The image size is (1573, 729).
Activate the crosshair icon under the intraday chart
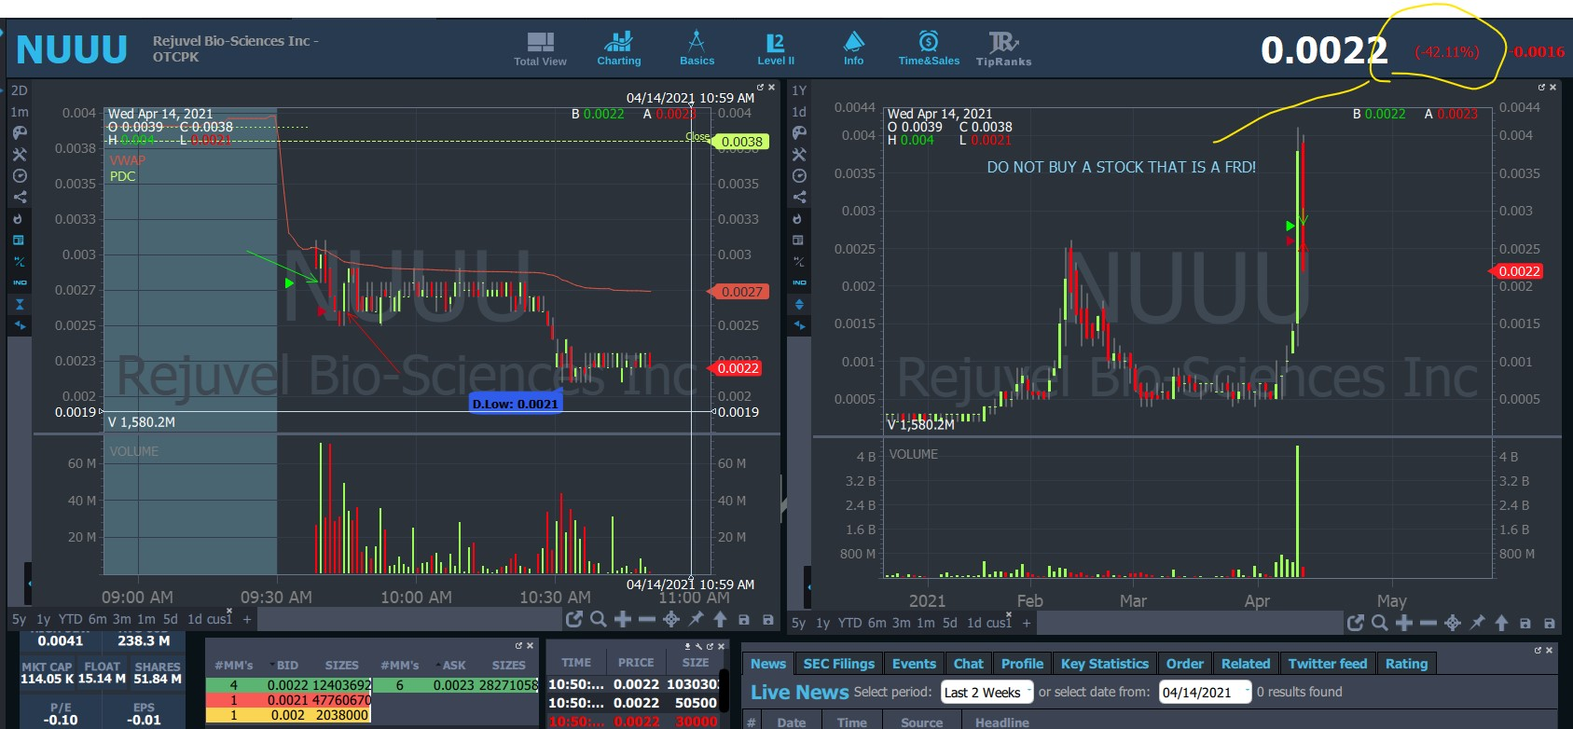tap(671, 619)
